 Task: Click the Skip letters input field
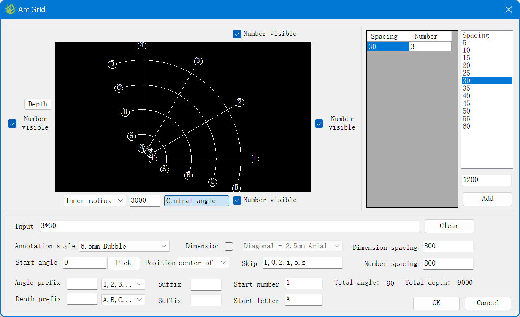pos(302,263)
